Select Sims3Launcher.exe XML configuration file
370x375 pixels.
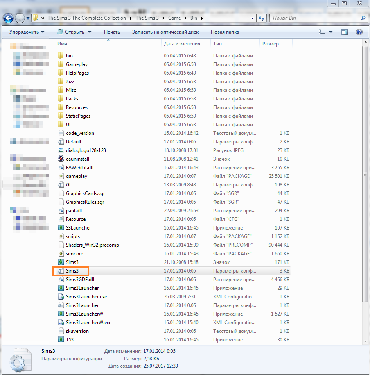86,297
